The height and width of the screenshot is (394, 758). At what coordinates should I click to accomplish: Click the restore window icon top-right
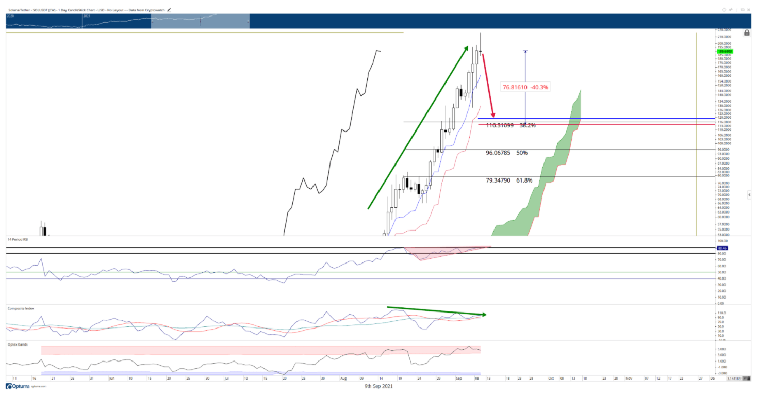click(x=743, y=9)
